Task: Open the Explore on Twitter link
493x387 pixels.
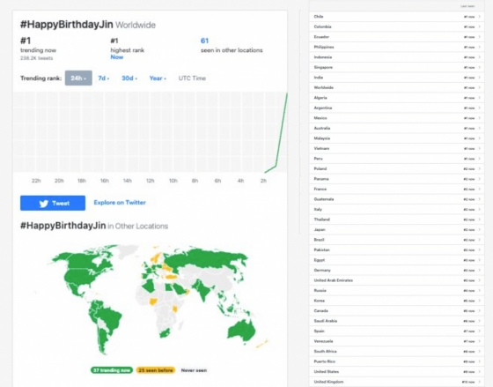Action: (x=120, y=203)
